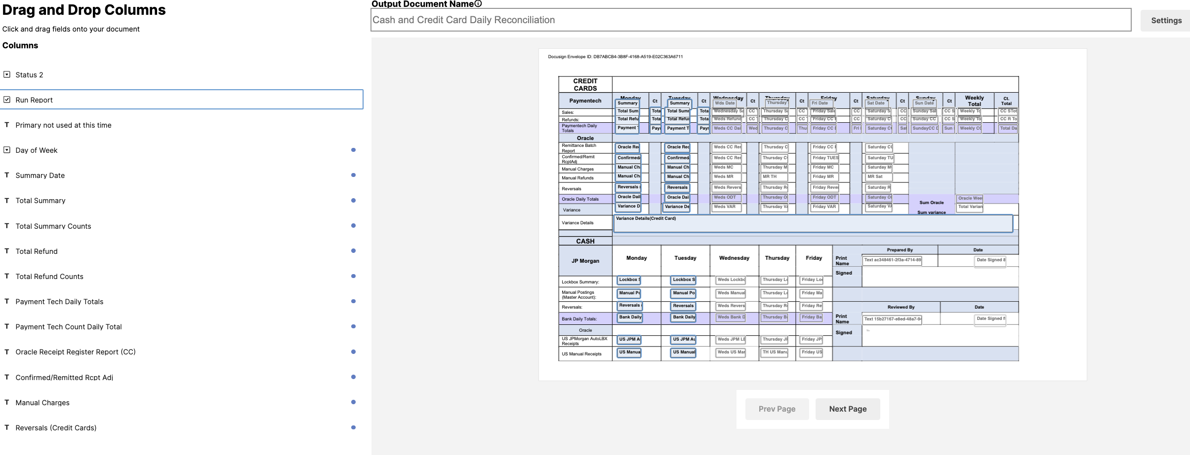
Task: Select the Status 2 column label
Action: click(29, 75)
